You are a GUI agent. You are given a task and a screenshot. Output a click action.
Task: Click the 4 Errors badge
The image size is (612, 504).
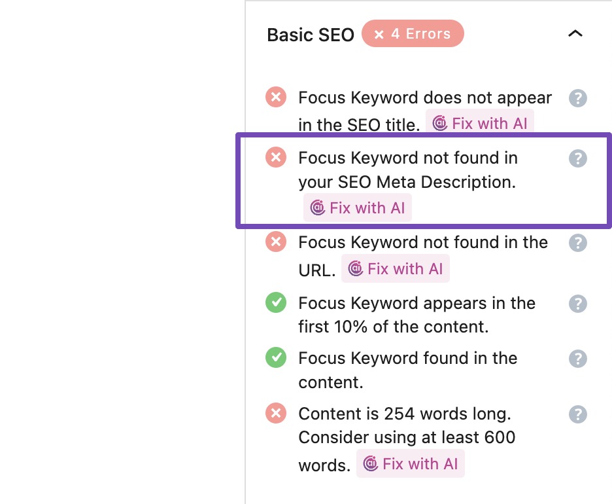coord(413,33)
